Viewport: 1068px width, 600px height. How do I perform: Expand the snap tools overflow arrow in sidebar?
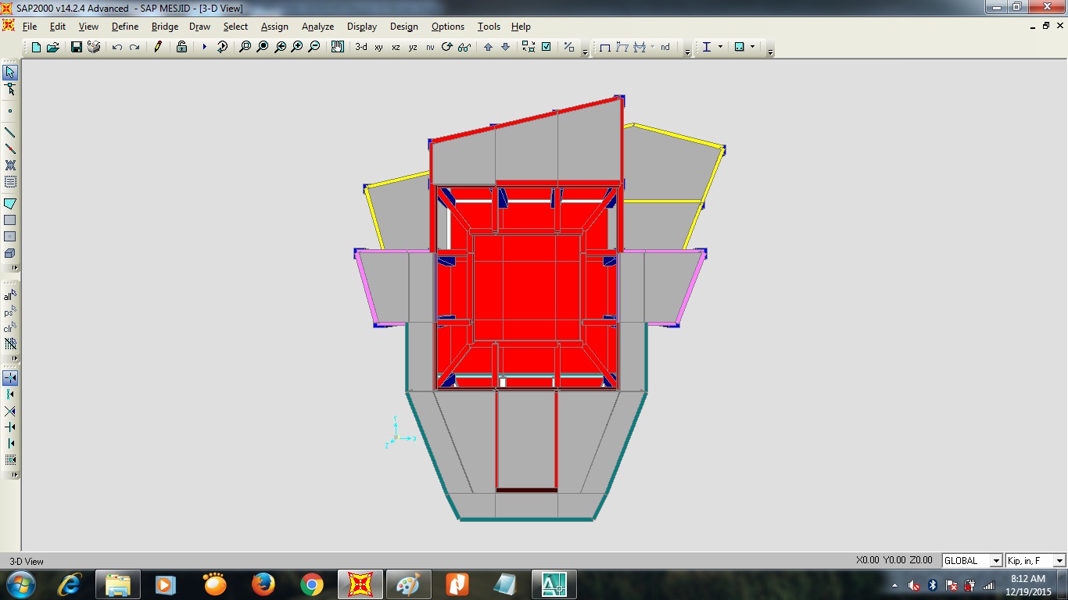click(x=14, y=475)
